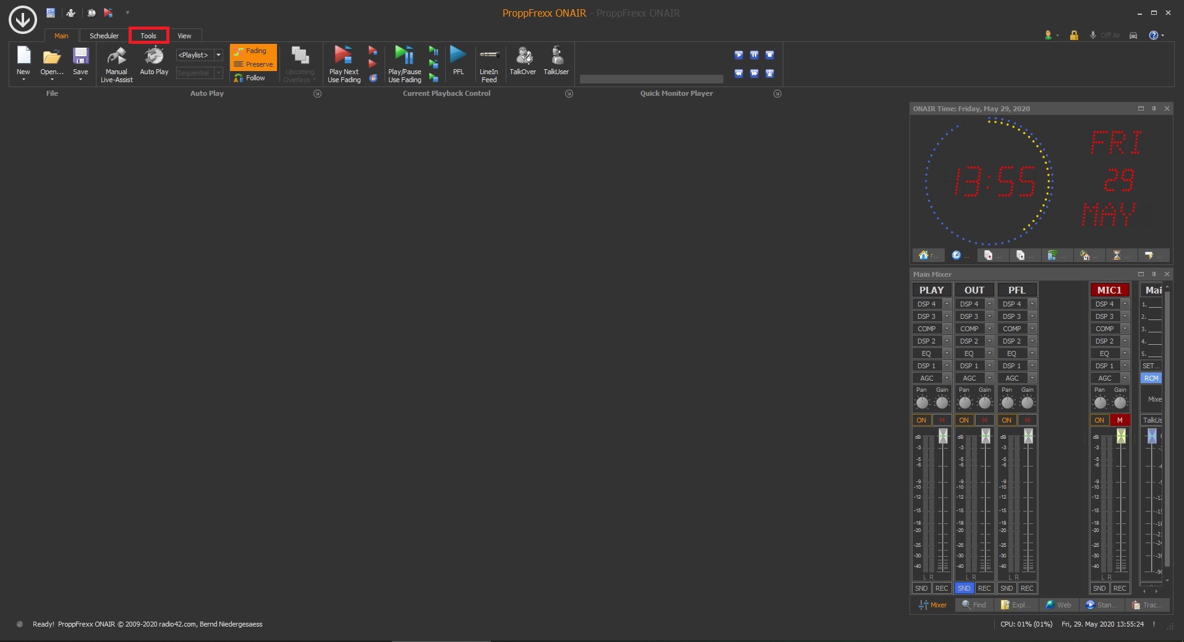
Task: Activate Manual Live-Assist mode
Action: tap(116, 58)
